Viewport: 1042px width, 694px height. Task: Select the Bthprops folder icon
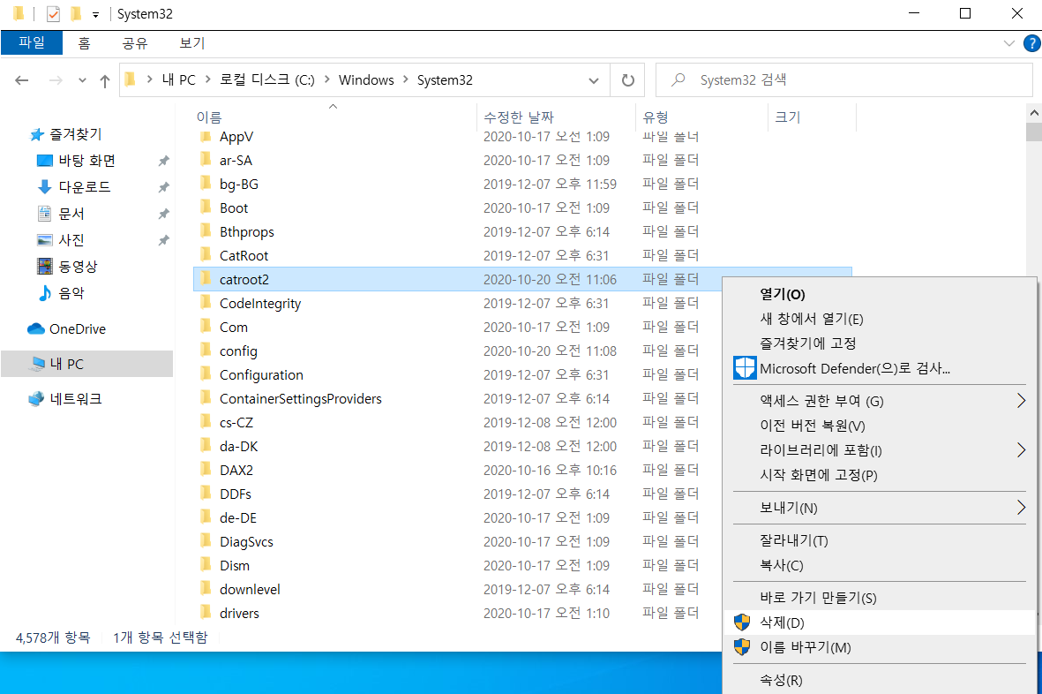coord(206,231)
